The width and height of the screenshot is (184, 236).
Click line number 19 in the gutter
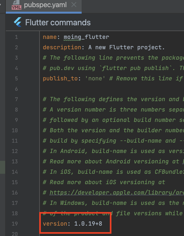pyautogui.click(x=15, y=224)
